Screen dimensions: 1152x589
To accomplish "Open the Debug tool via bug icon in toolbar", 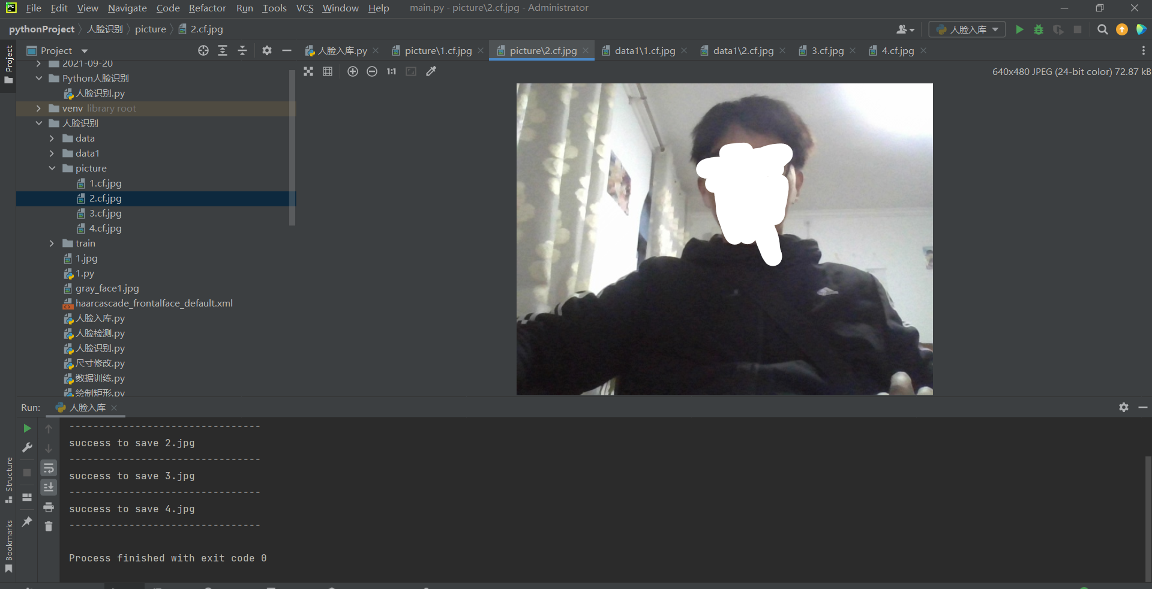I will coord(1039,29).
